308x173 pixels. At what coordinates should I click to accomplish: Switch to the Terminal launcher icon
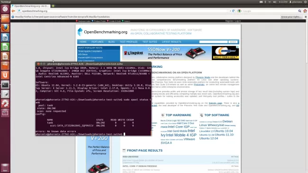click(x=5, y=85)
